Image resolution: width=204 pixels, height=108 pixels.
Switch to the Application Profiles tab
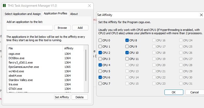(x=55, y=13)
